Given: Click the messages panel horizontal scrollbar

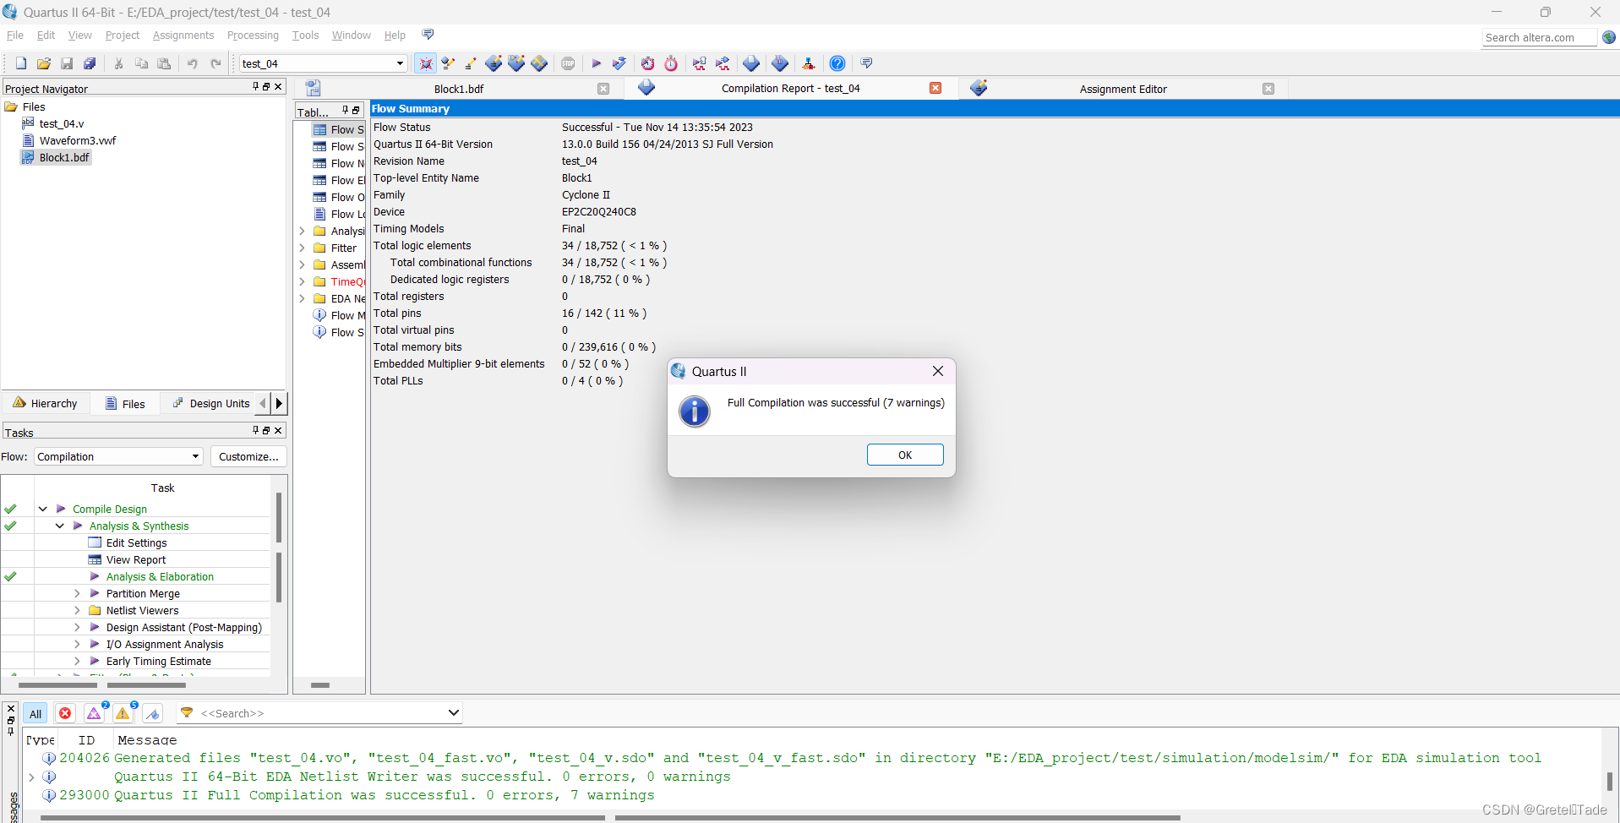Looking at the screenshot, I should (x=608, y=818).
